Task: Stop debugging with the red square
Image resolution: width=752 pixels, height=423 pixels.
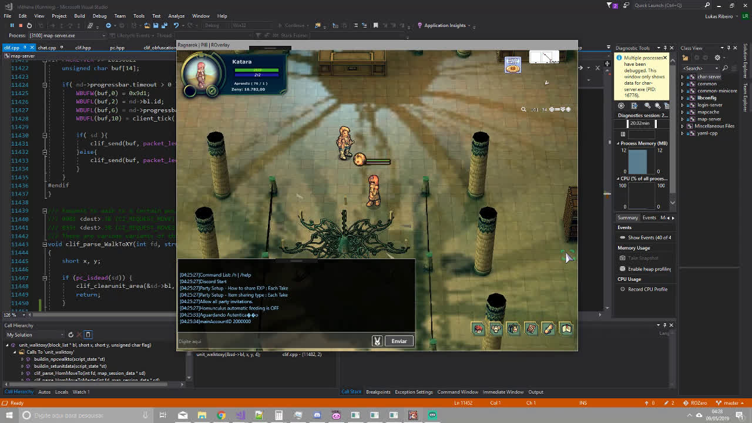Action: (x=20, y=25)
